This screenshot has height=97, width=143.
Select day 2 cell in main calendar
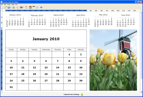[x=81, y=54]
